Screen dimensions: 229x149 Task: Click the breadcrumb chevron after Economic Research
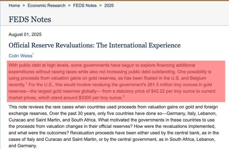tap(69, 6)
